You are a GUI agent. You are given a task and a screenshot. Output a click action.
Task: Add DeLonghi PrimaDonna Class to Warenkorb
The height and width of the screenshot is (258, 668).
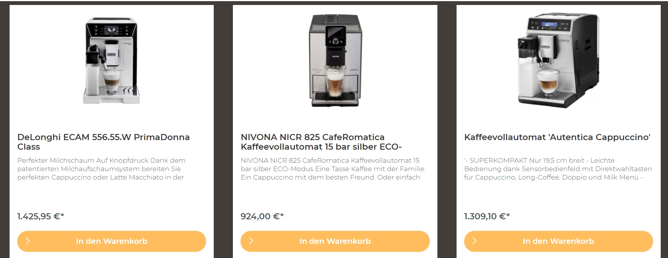click(111, 241)
